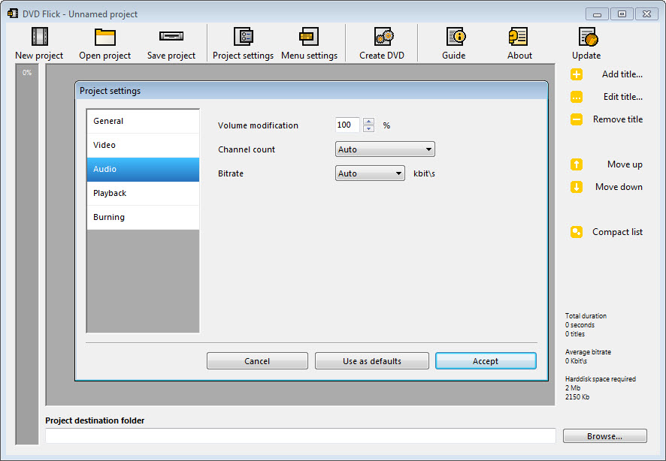666x461 pixels.
Task: Select the Playback settings category
Action: (x=143, y=192)
